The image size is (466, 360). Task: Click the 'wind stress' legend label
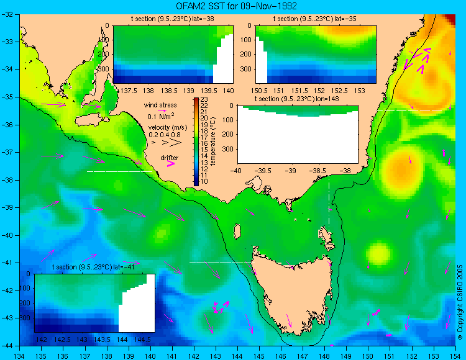click(x=160, y=105)
